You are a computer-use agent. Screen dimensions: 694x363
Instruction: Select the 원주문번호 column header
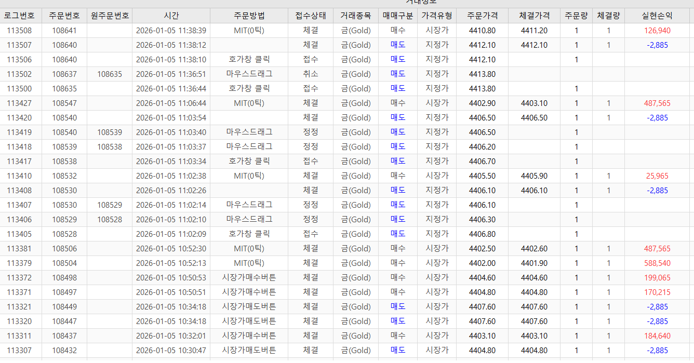(110, 16)
